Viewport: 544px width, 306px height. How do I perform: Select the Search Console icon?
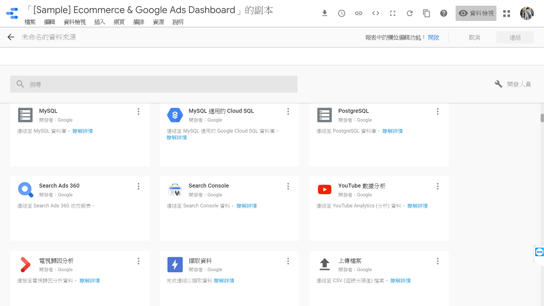[x=175, y=190]
